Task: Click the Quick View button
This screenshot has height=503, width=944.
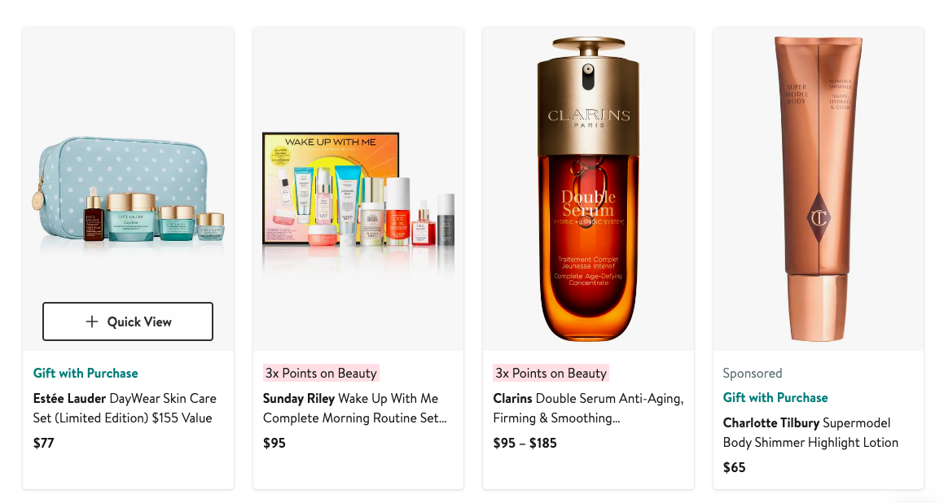Action: point(128,321)
